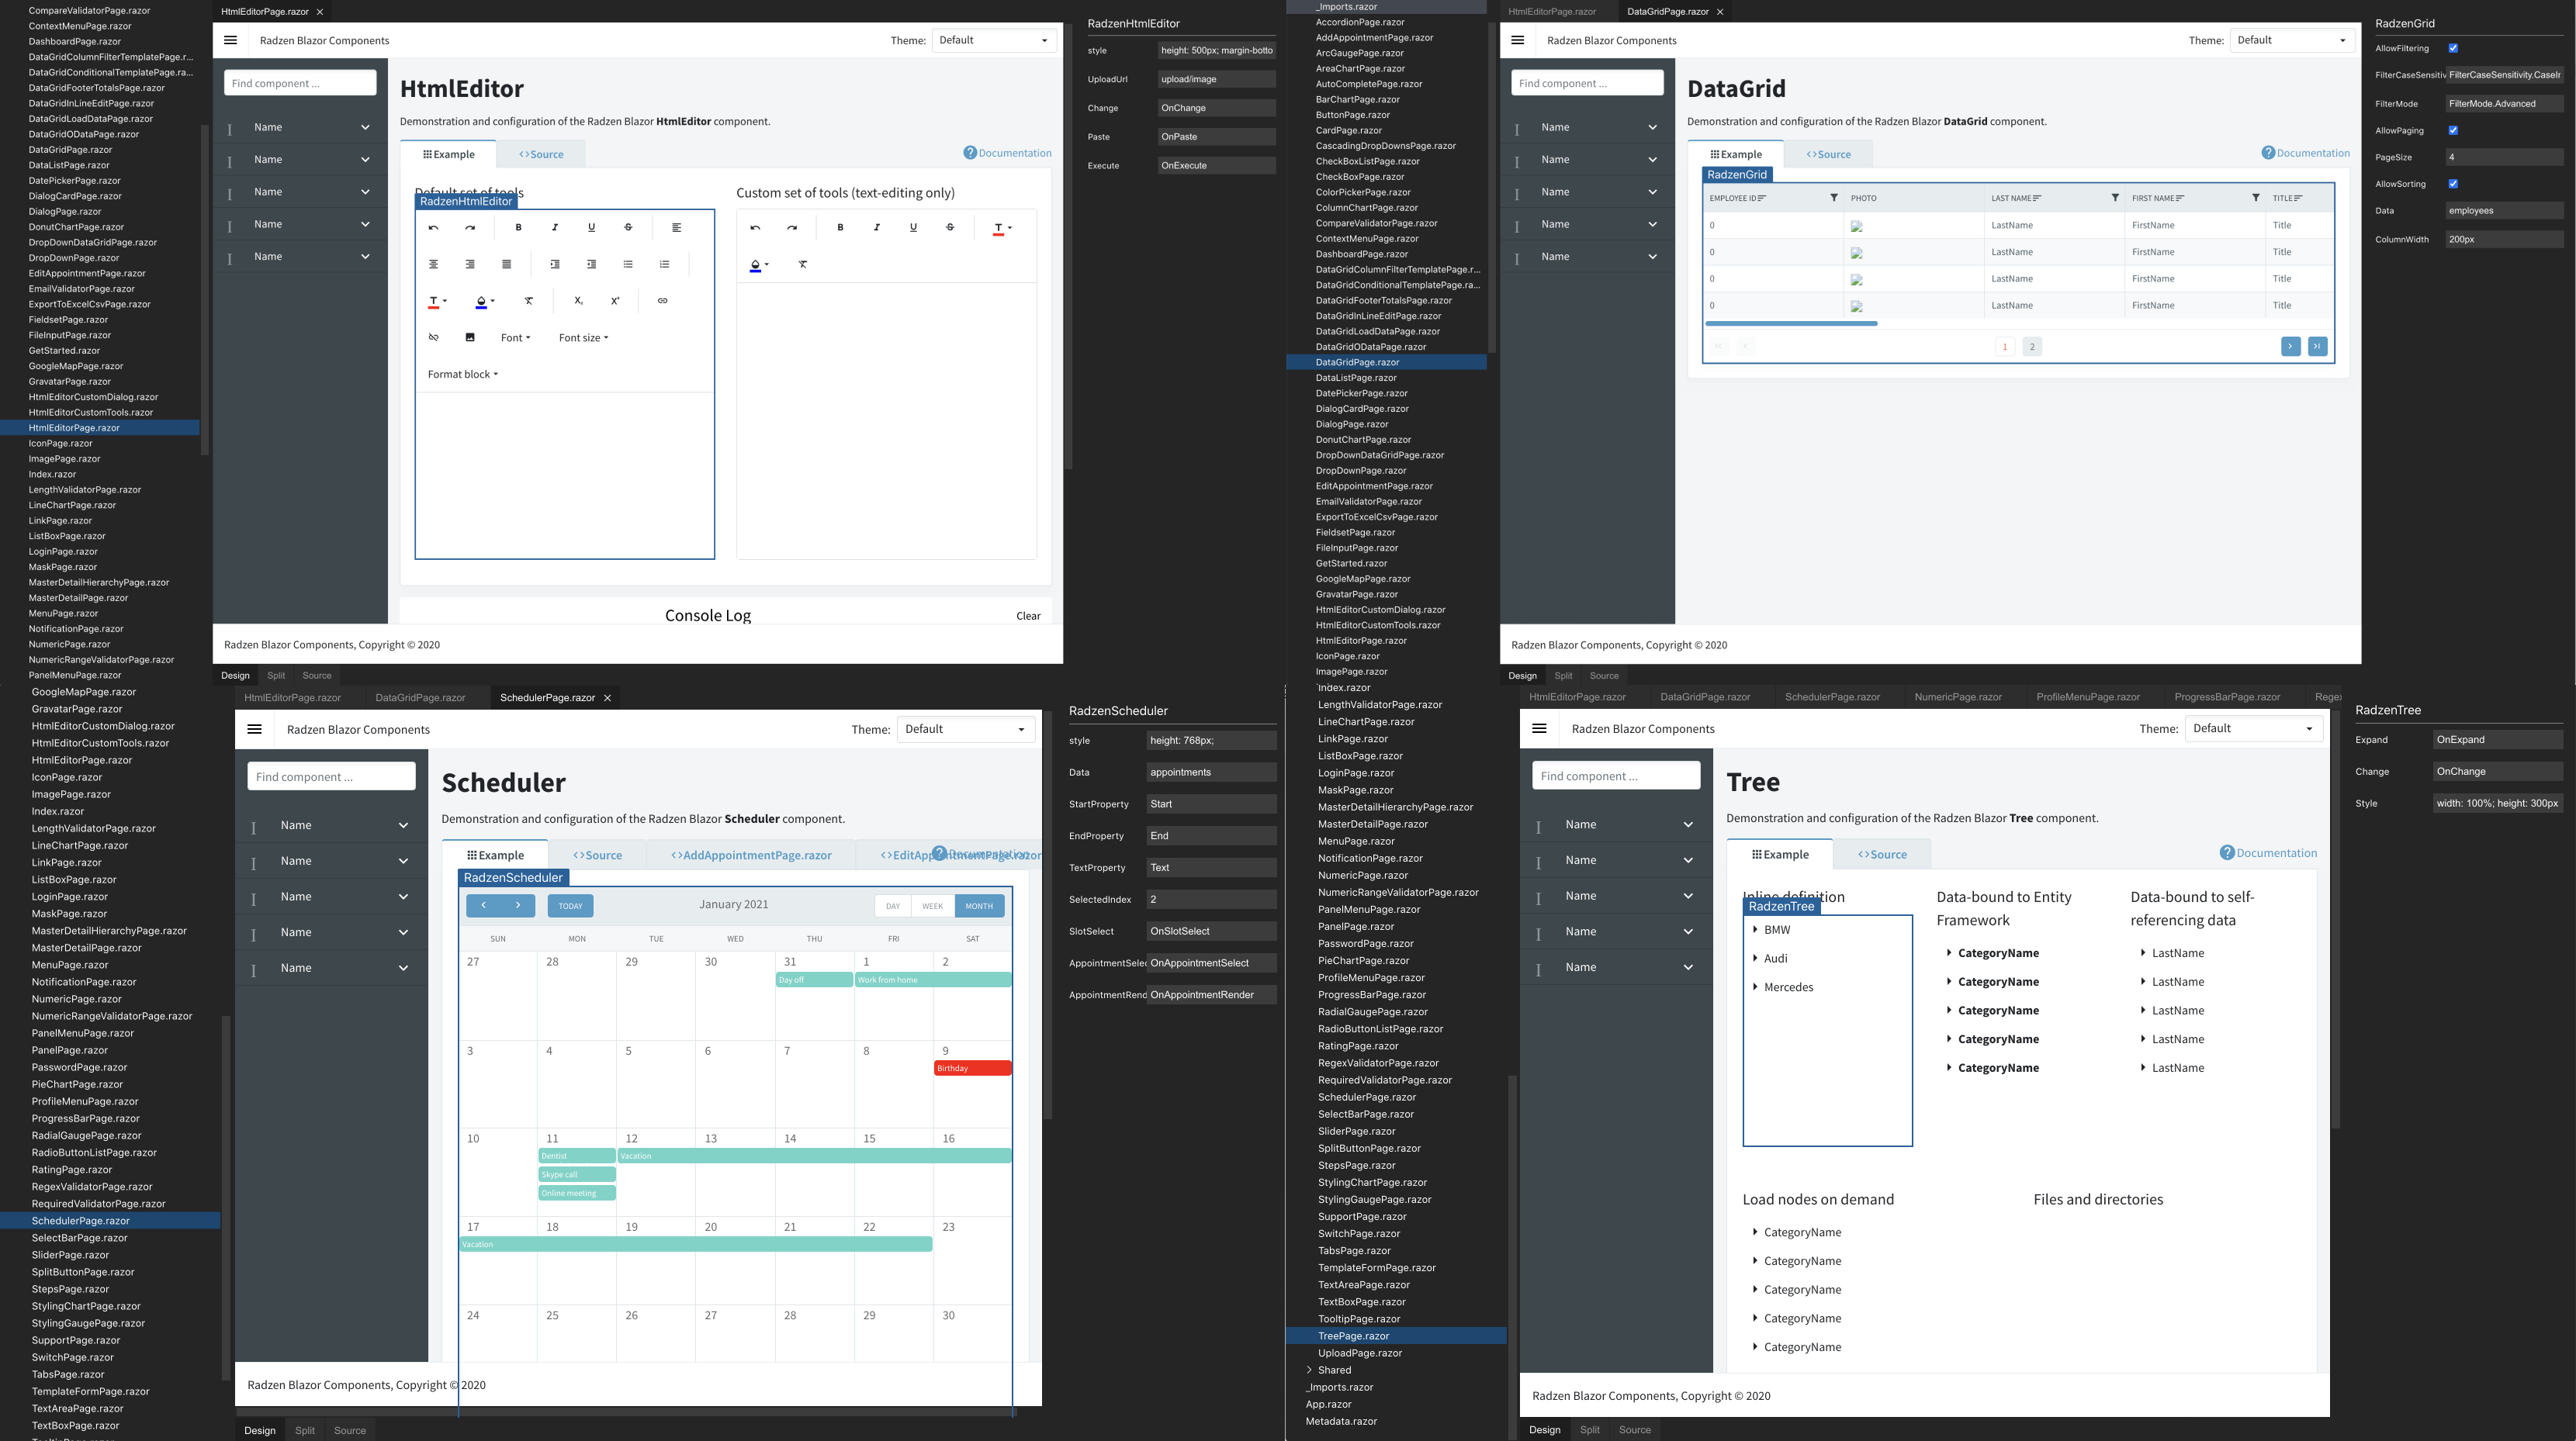Toggle the AllowPaging checkbox
The height and width of the screenshot is (1441, 2576).
2453,130
